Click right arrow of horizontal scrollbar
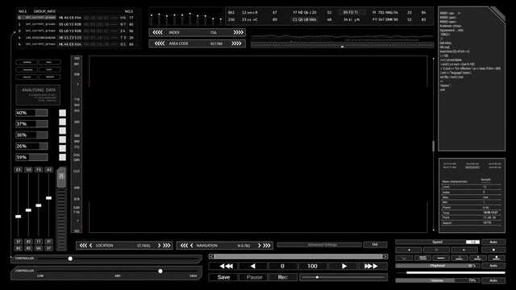516x290 pixels. pyautogui.click(x=385, y=256)
